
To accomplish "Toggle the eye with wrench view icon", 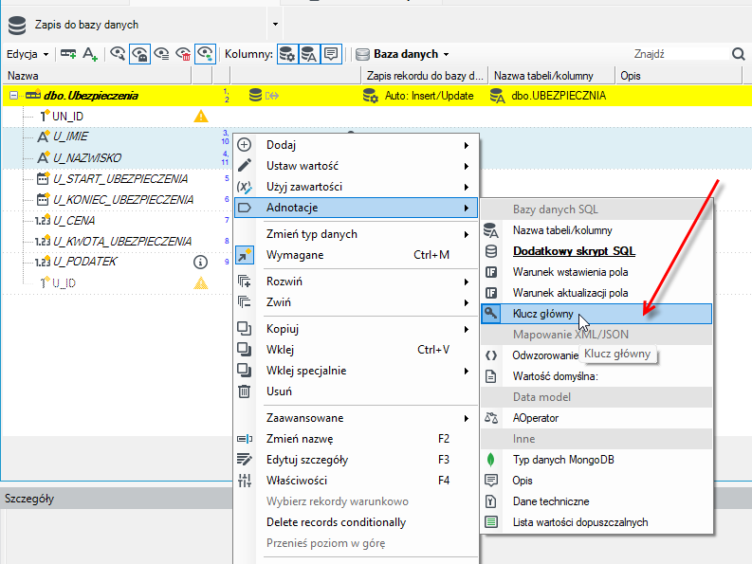I will [118, 54].
